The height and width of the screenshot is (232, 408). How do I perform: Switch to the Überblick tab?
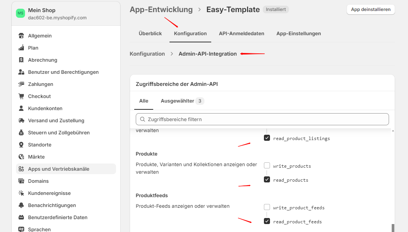point(150,34)
